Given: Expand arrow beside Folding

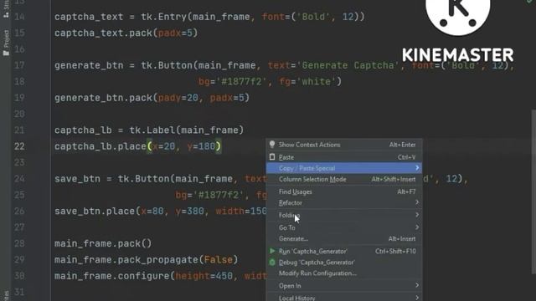Looking at the screenshot, I should pyautogui.click(x=417, y=215).
